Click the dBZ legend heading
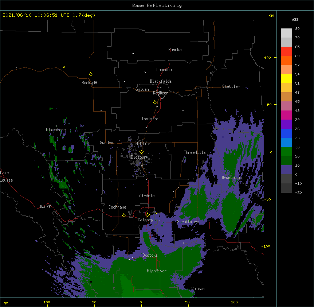Screen dimensions: 314x307 pyautogui.click(x=295, y=19)
